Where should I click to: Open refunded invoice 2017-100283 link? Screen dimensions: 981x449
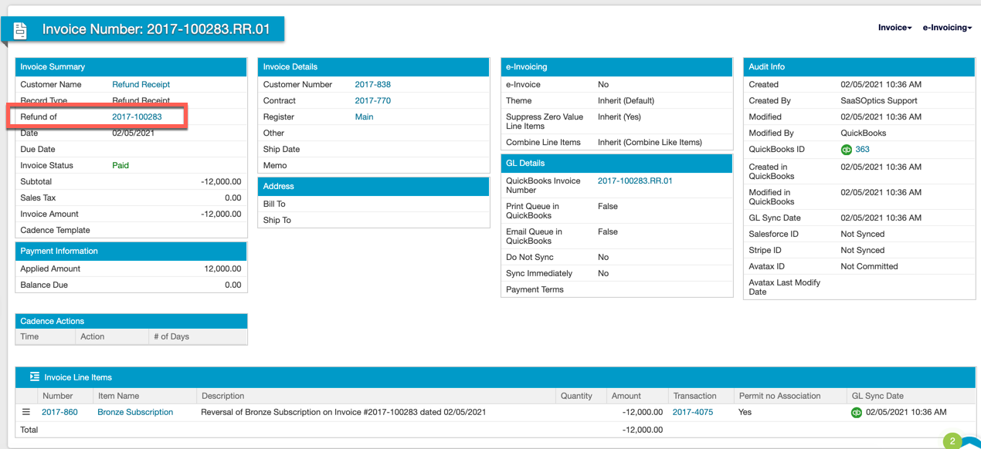137,117
